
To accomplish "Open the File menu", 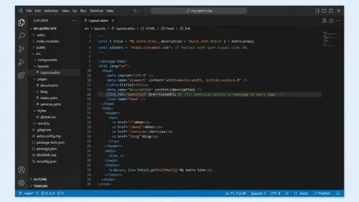I will tap(29, 11).
